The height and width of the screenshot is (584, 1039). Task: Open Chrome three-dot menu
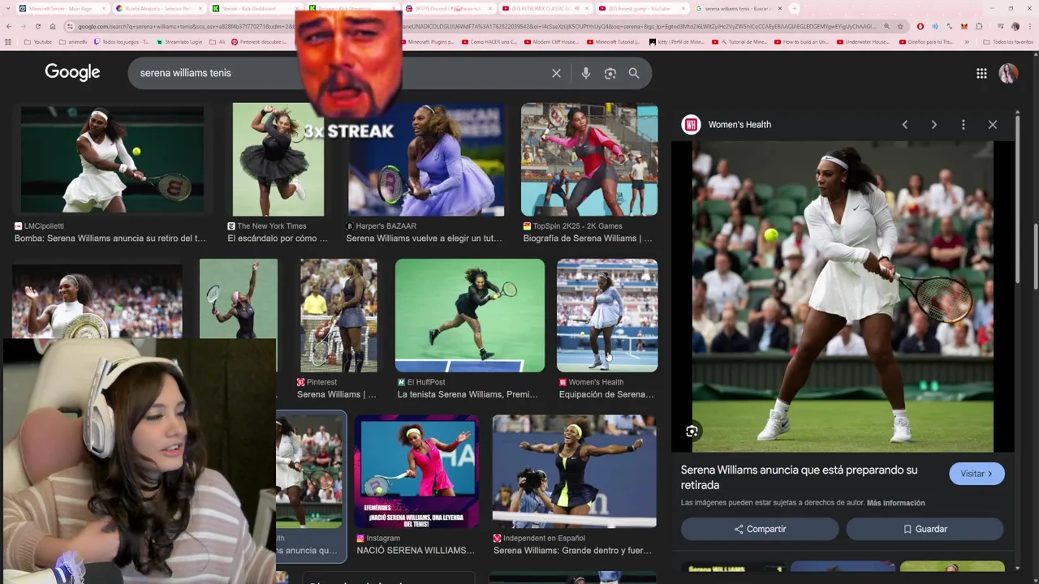[1029, 26]
